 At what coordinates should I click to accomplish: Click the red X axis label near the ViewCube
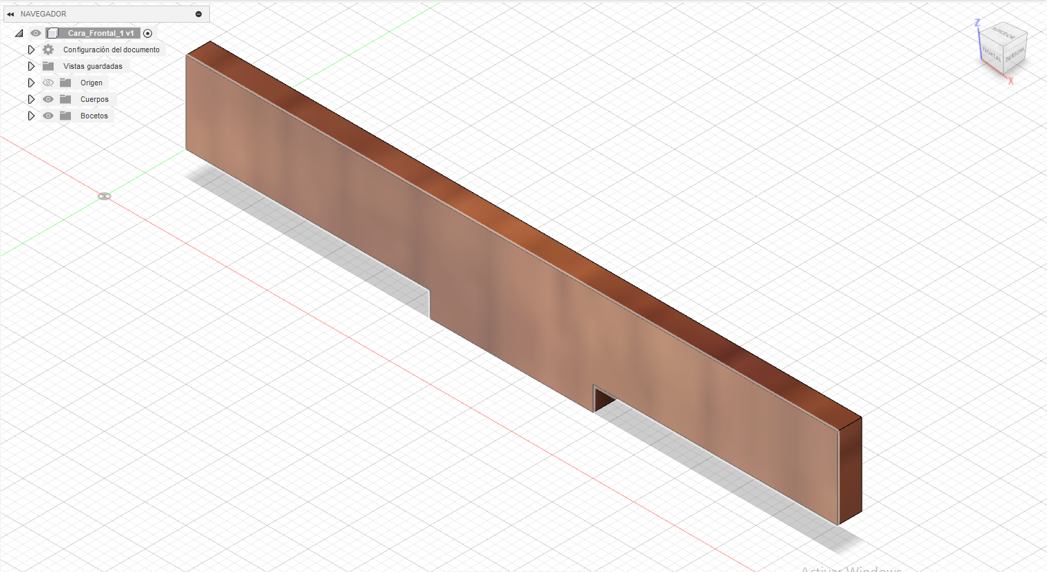point(1011,81)
